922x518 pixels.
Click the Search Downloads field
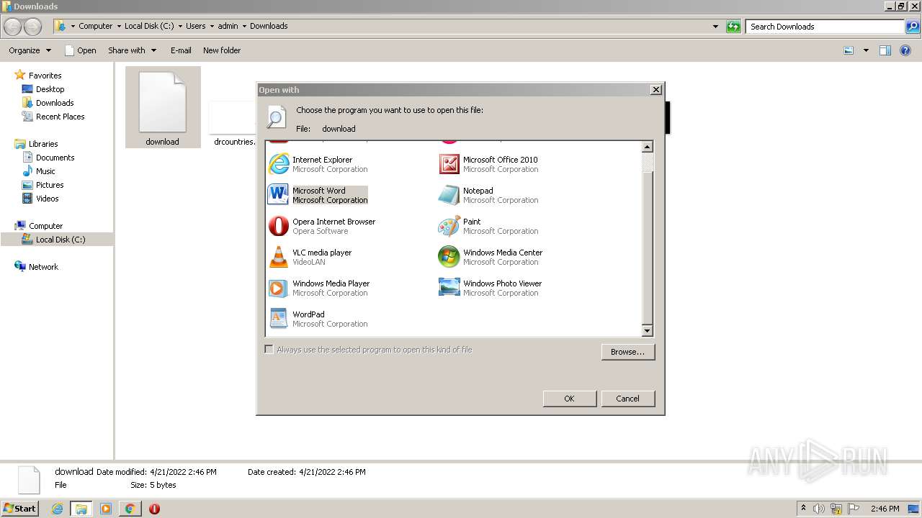tap(825, 27)
